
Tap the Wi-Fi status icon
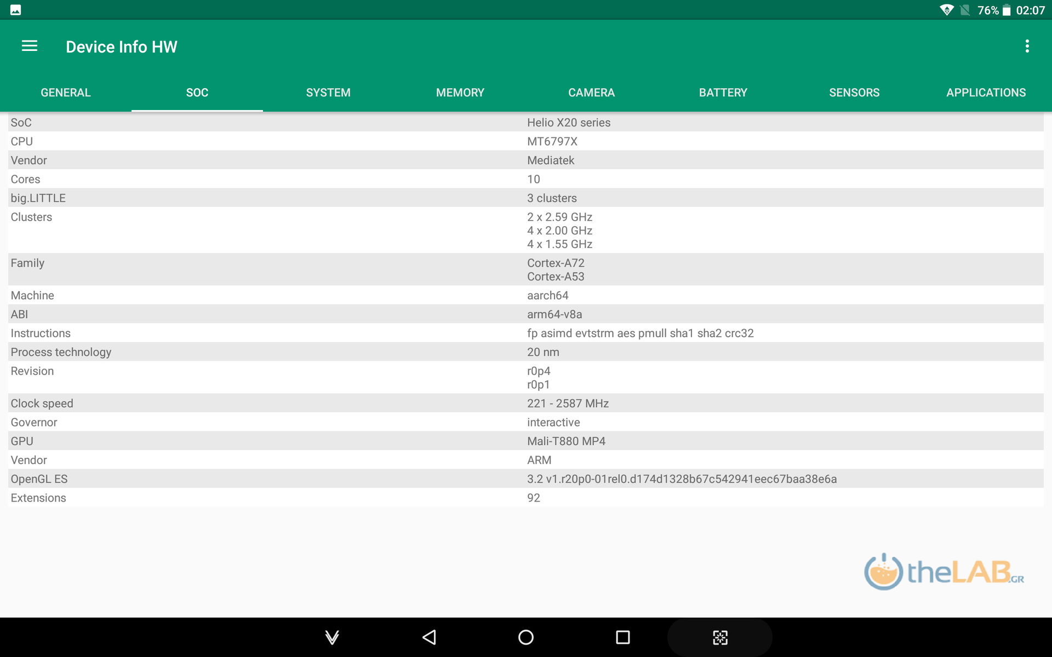tap(946, 10)
